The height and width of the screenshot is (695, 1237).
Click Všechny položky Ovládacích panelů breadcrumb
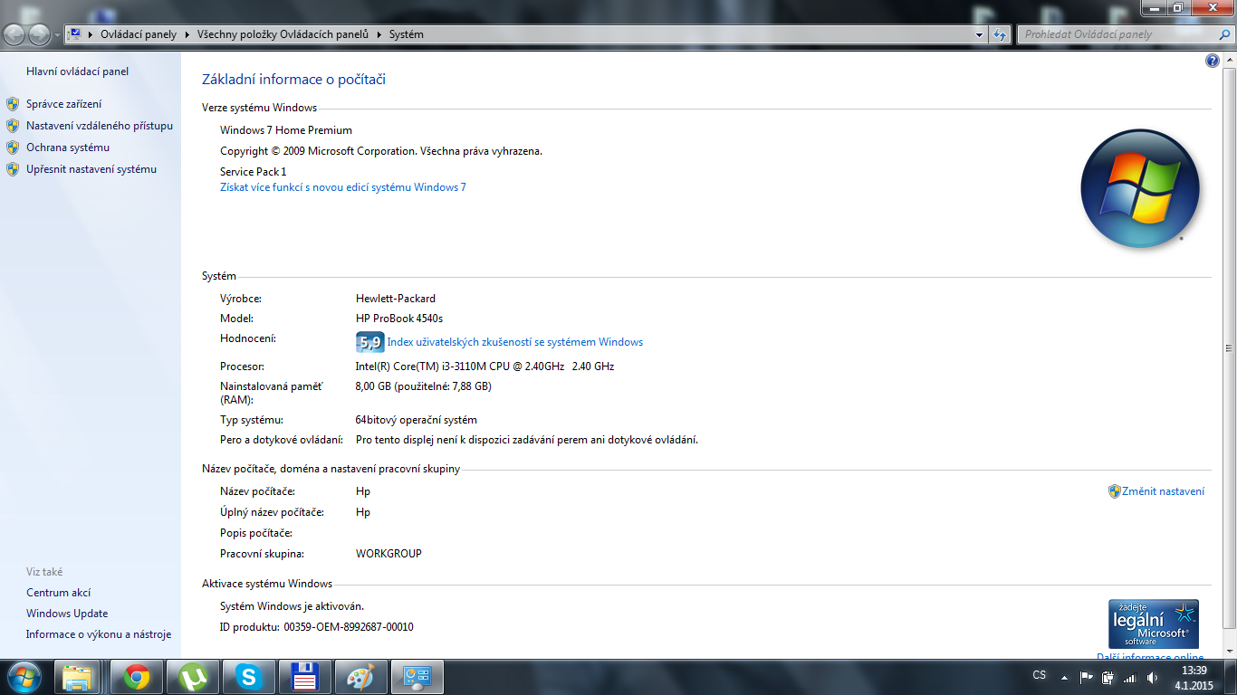tap(283, 34)
